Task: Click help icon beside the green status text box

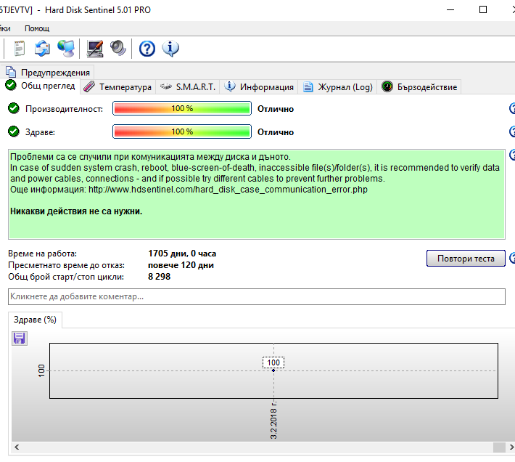Action: click(x=512, y=155)
